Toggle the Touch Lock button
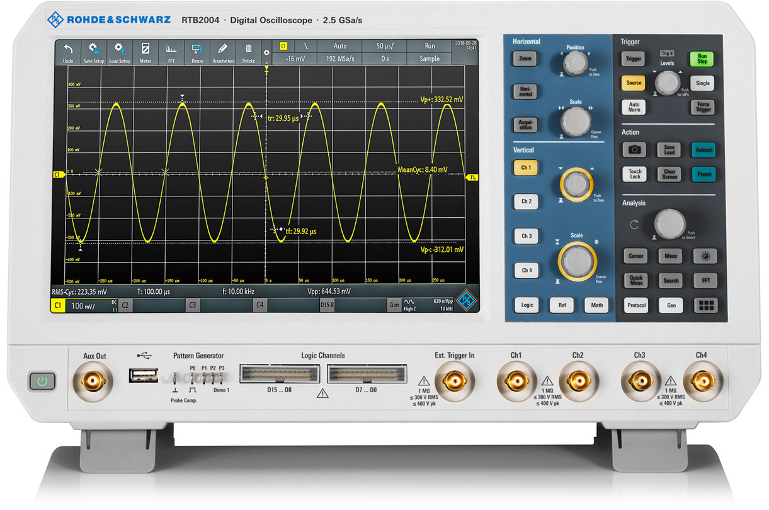Screen dimensions: 769x510 [635, 174]
